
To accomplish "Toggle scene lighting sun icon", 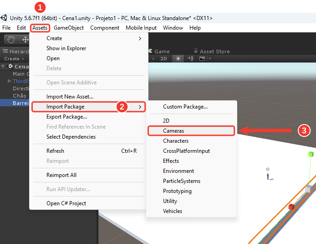I will (178, 59).
